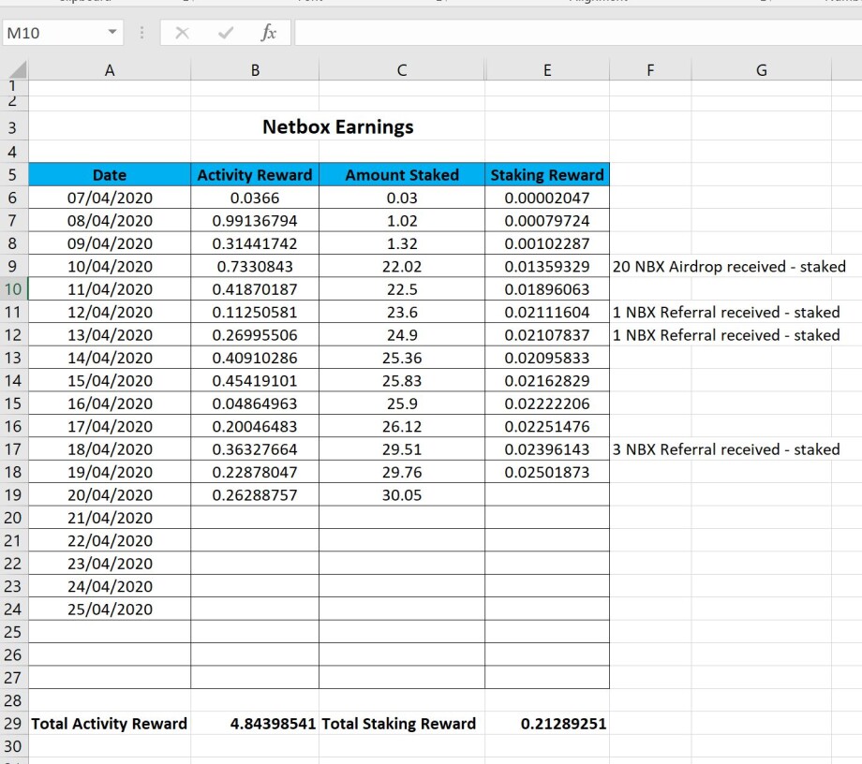Select amount staked cell 23.6
Image resolution: width=862 pixels, height=764 pixels.
coord(402,312)
